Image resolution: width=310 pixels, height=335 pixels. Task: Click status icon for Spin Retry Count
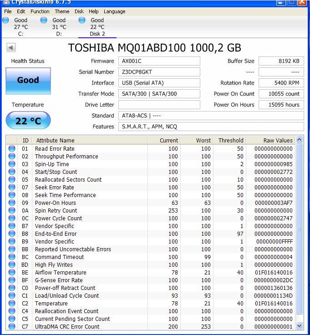[x=12, y=210]
